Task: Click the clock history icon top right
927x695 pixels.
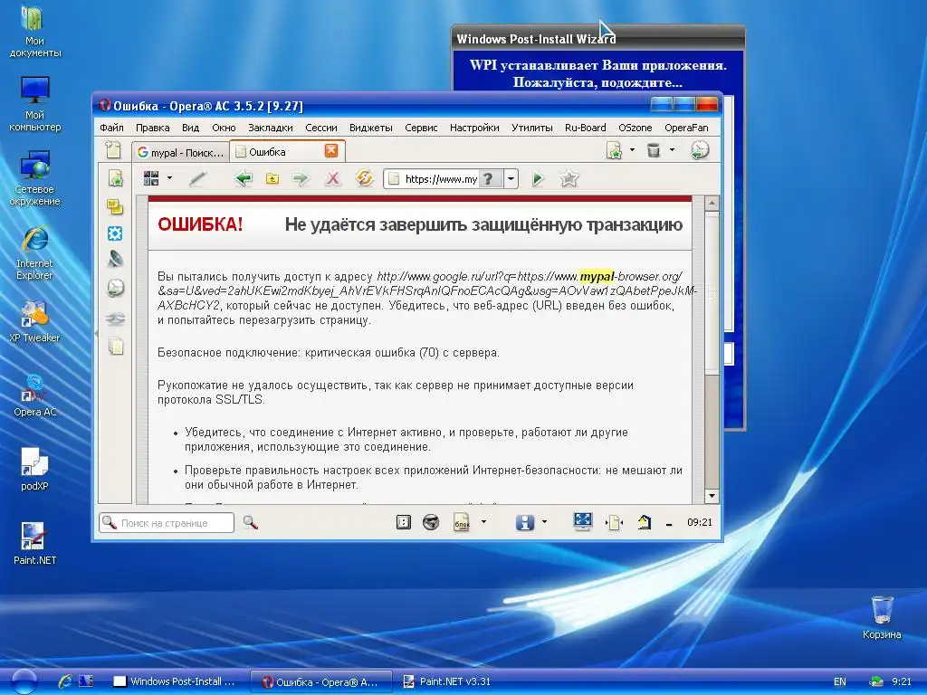Action: click(x=700, y=150)
